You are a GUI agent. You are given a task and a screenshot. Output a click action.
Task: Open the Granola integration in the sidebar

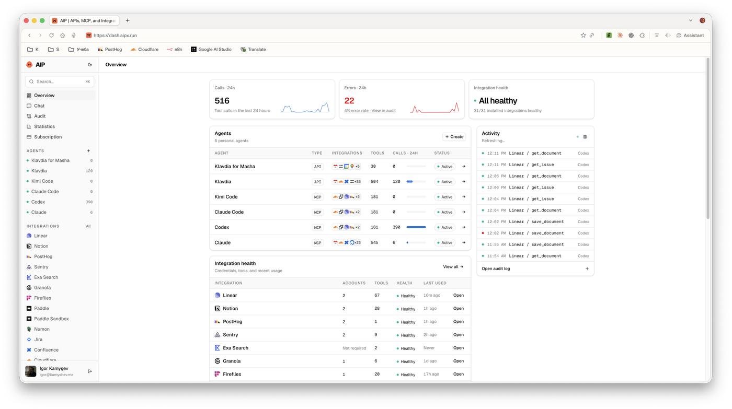click(x=60, y=288)
